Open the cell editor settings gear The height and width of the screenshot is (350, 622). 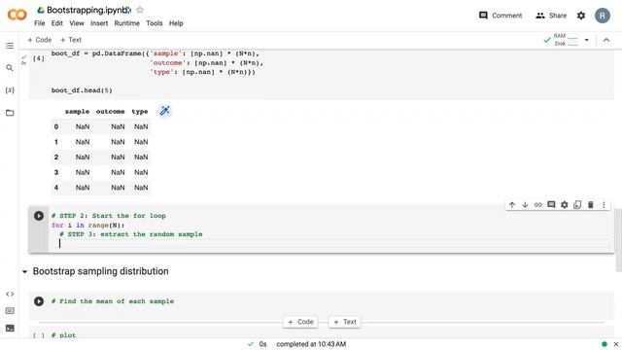coord(564,205)
